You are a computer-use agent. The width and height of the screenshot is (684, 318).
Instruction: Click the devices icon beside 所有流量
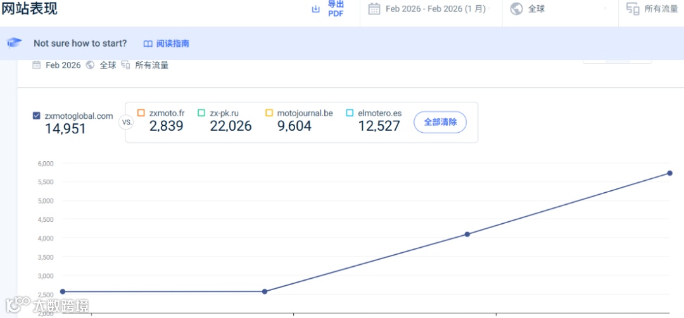pos(633,9)
